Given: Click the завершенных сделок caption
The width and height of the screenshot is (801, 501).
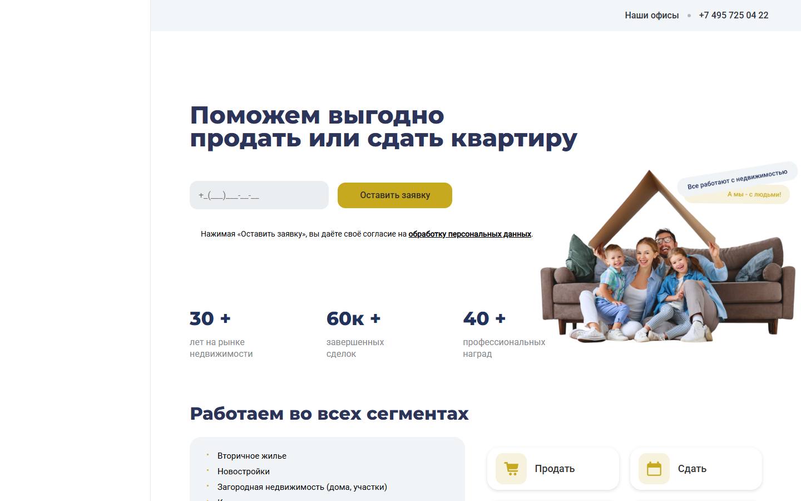Looking at the screenshot, I should tap(355, 348).
